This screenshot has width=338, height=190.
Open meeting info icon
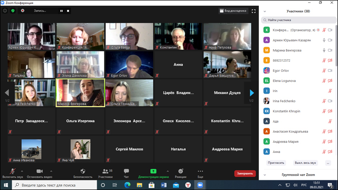[5, 11]
